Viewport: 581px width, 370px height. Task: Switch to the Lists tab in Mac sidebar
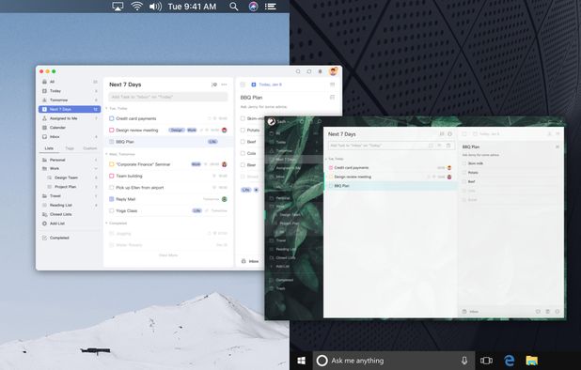49,148
